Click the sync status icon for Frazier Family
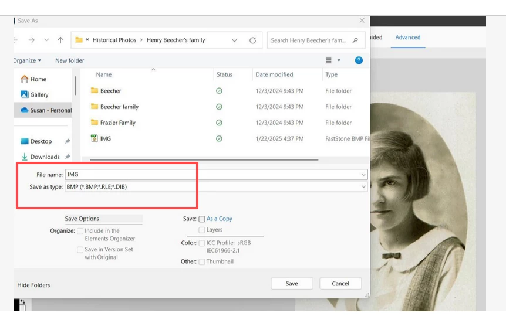Viewport: 506px width, 323px height. 219,123
